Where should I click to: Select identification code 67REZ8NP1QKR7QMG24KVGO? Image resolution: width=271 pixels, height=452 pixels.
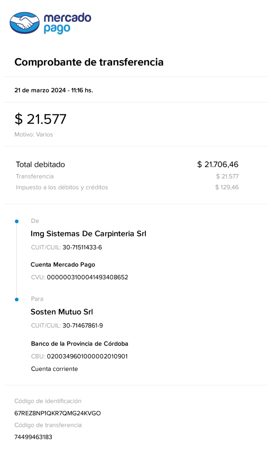[58, 413]
